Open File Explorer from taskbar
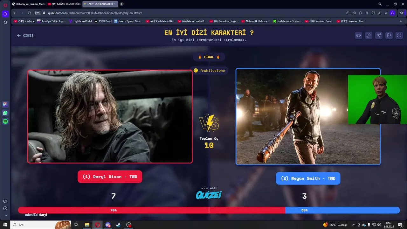This screenshot has width=407, height=229. (x=87, y=225)
